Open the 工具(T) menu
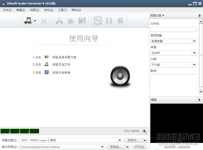This screenshot has height=150, width=203. (x=62, y=10)
